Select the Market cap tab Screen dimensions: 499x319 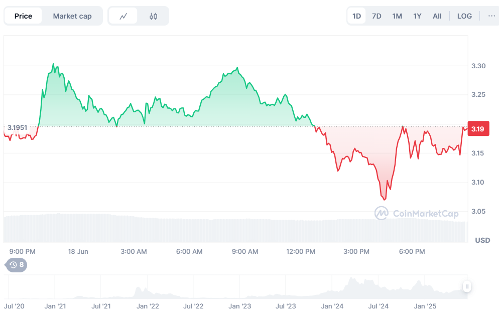(x=72, y=16)
